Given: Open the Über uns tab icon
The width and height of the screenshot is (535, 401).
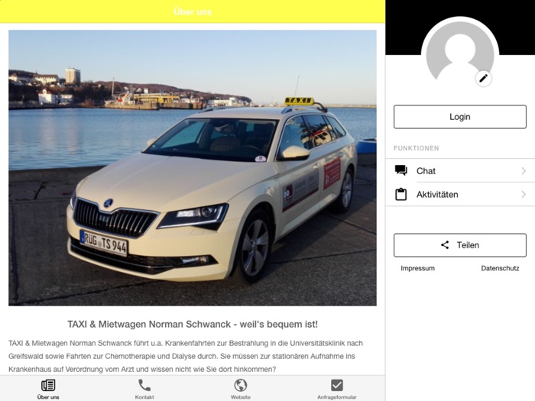Looking at the screenshot, I should tap(48, 385).
